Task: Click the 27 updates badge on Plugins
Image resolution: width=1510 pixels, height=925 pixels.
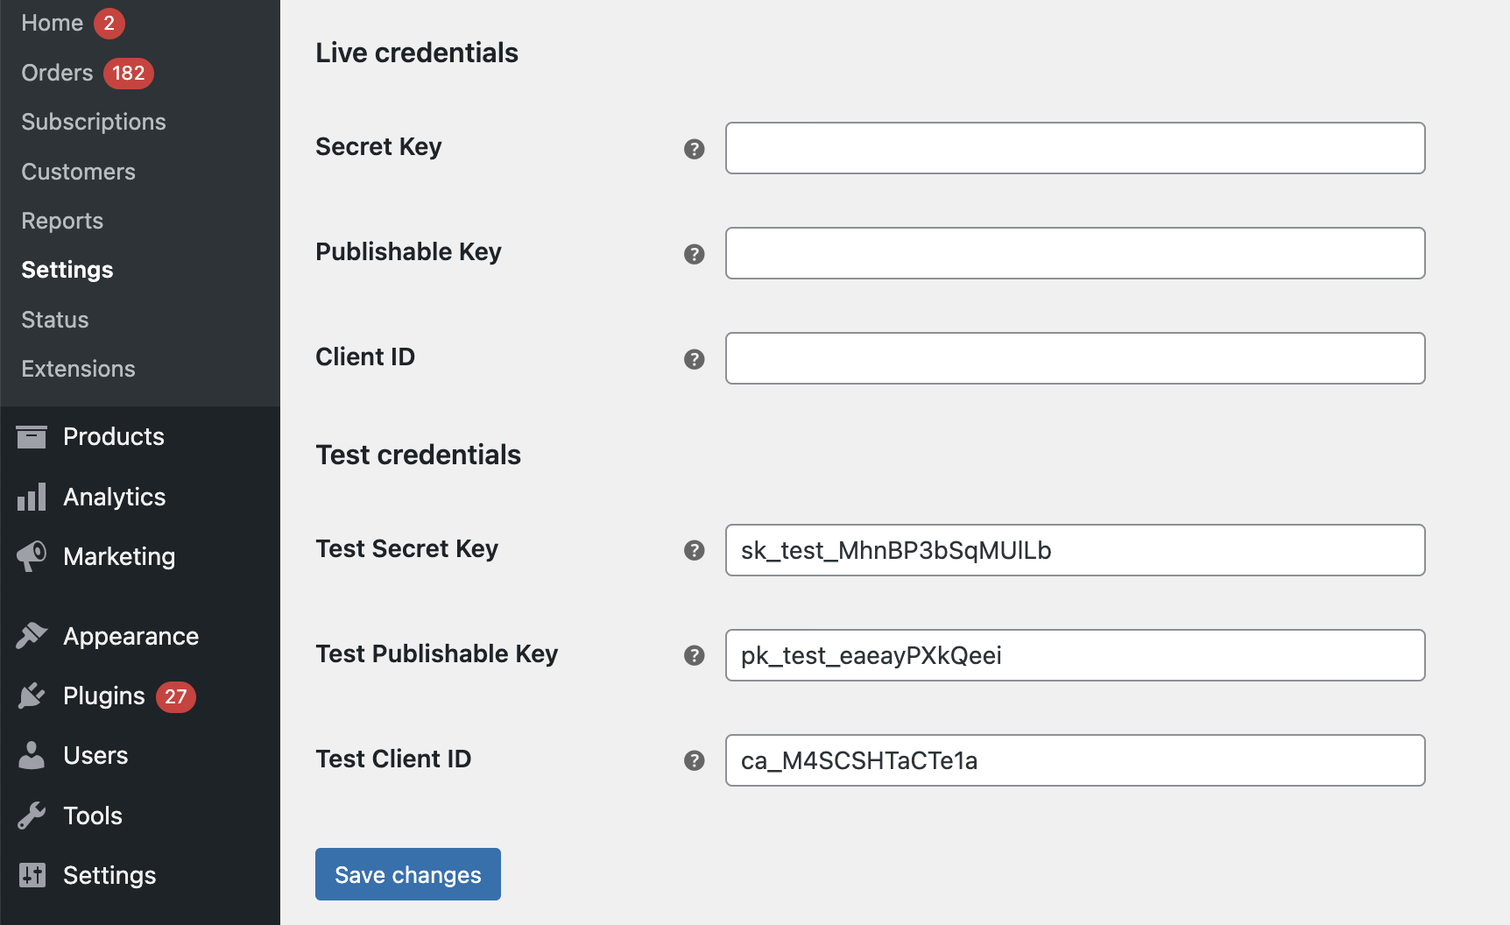Action: click(x=176, y=696)
